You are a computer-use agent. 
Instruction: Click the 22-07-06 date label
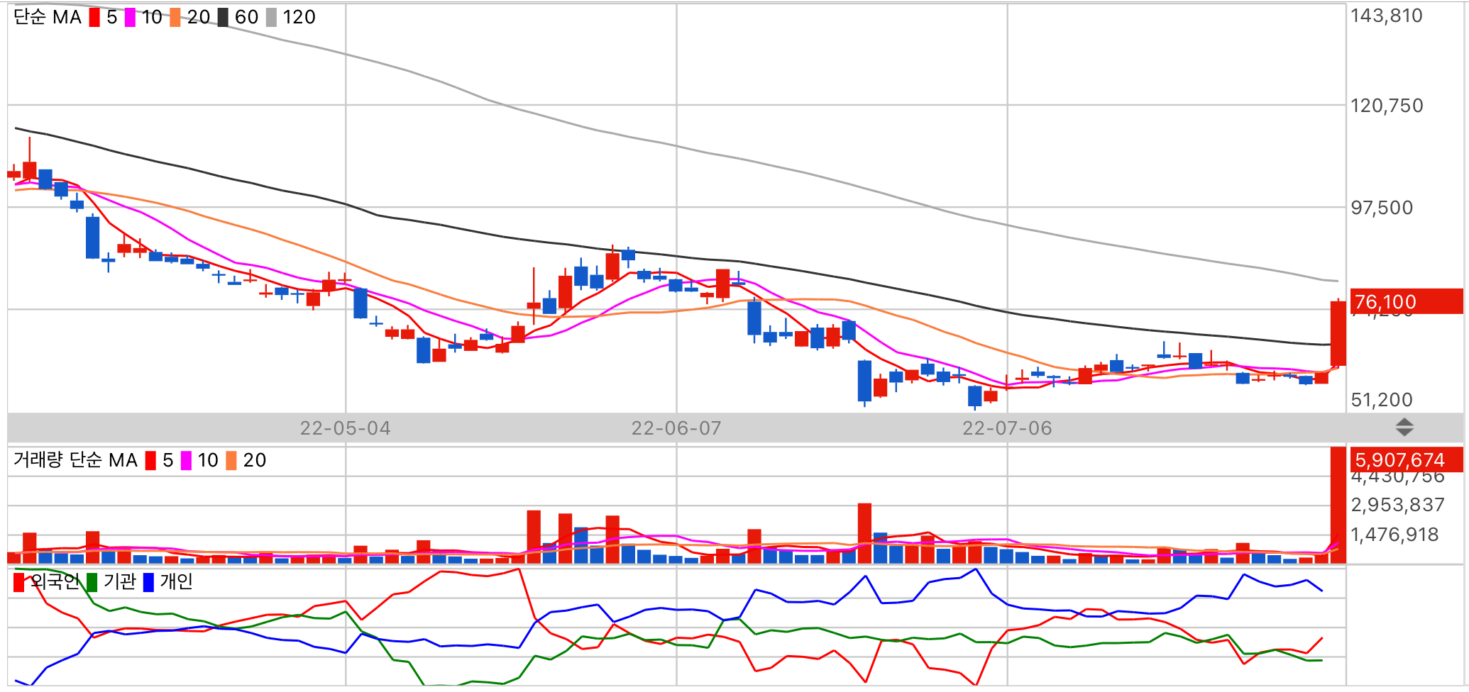(1007, 428)
